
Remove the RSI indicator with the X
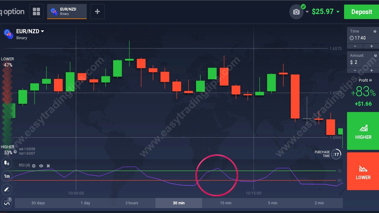point(48,166)
